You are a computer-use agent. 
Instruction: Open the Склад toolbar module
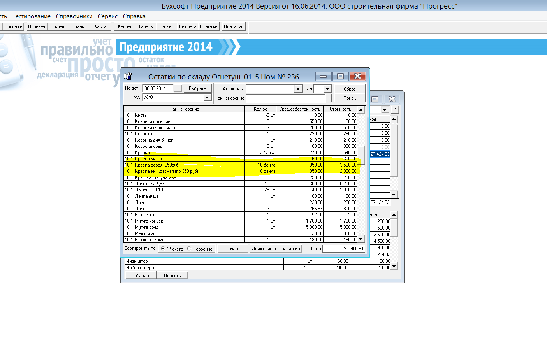coord(58,26)
